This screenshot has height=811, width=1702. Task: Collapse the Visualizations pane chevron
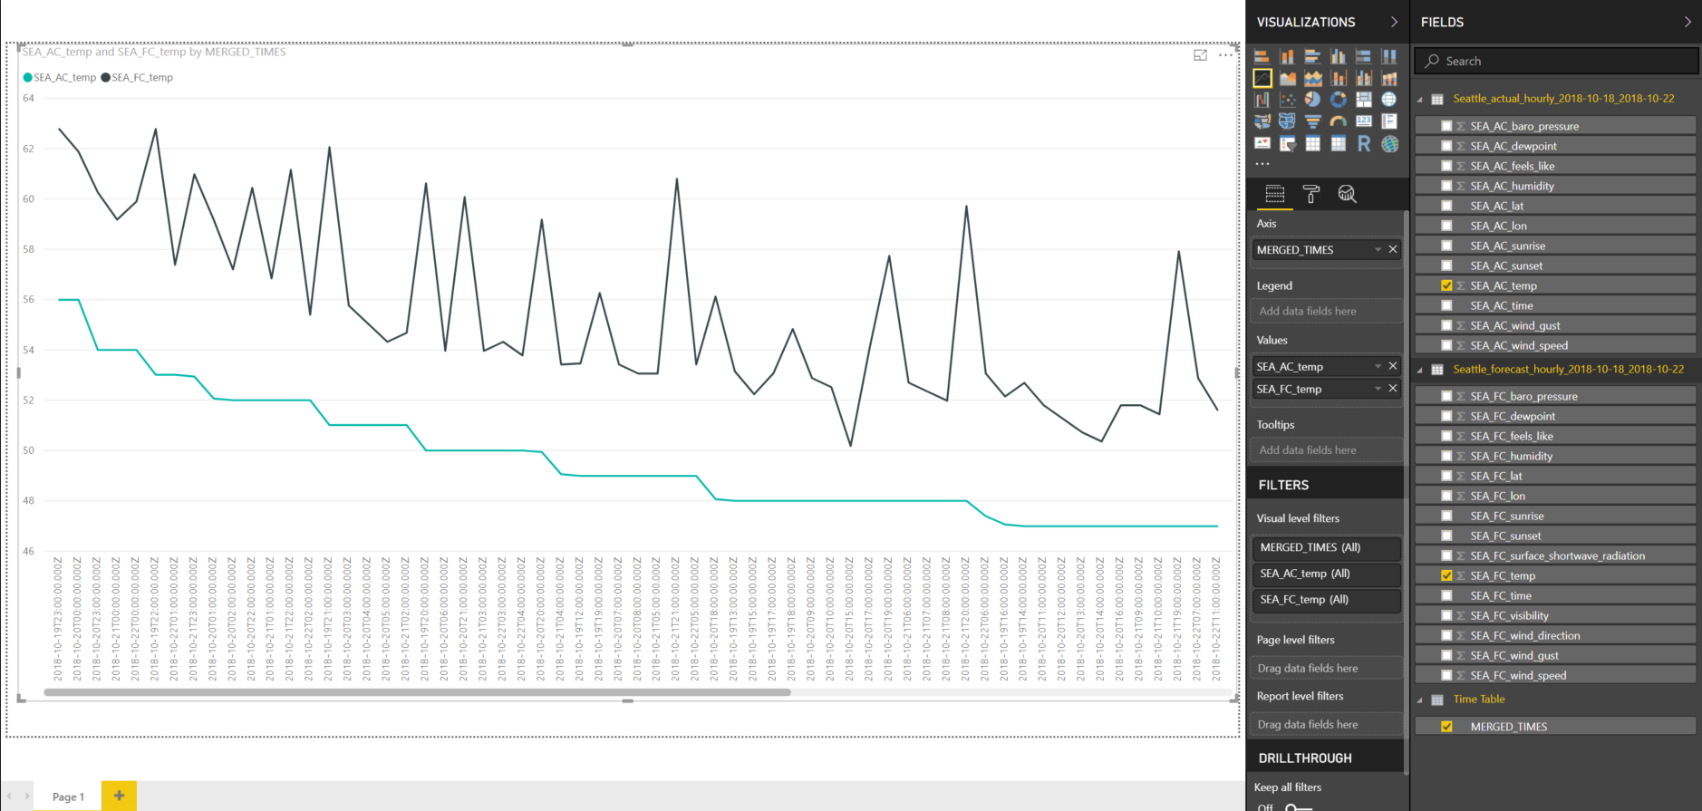click(1394, 22)
